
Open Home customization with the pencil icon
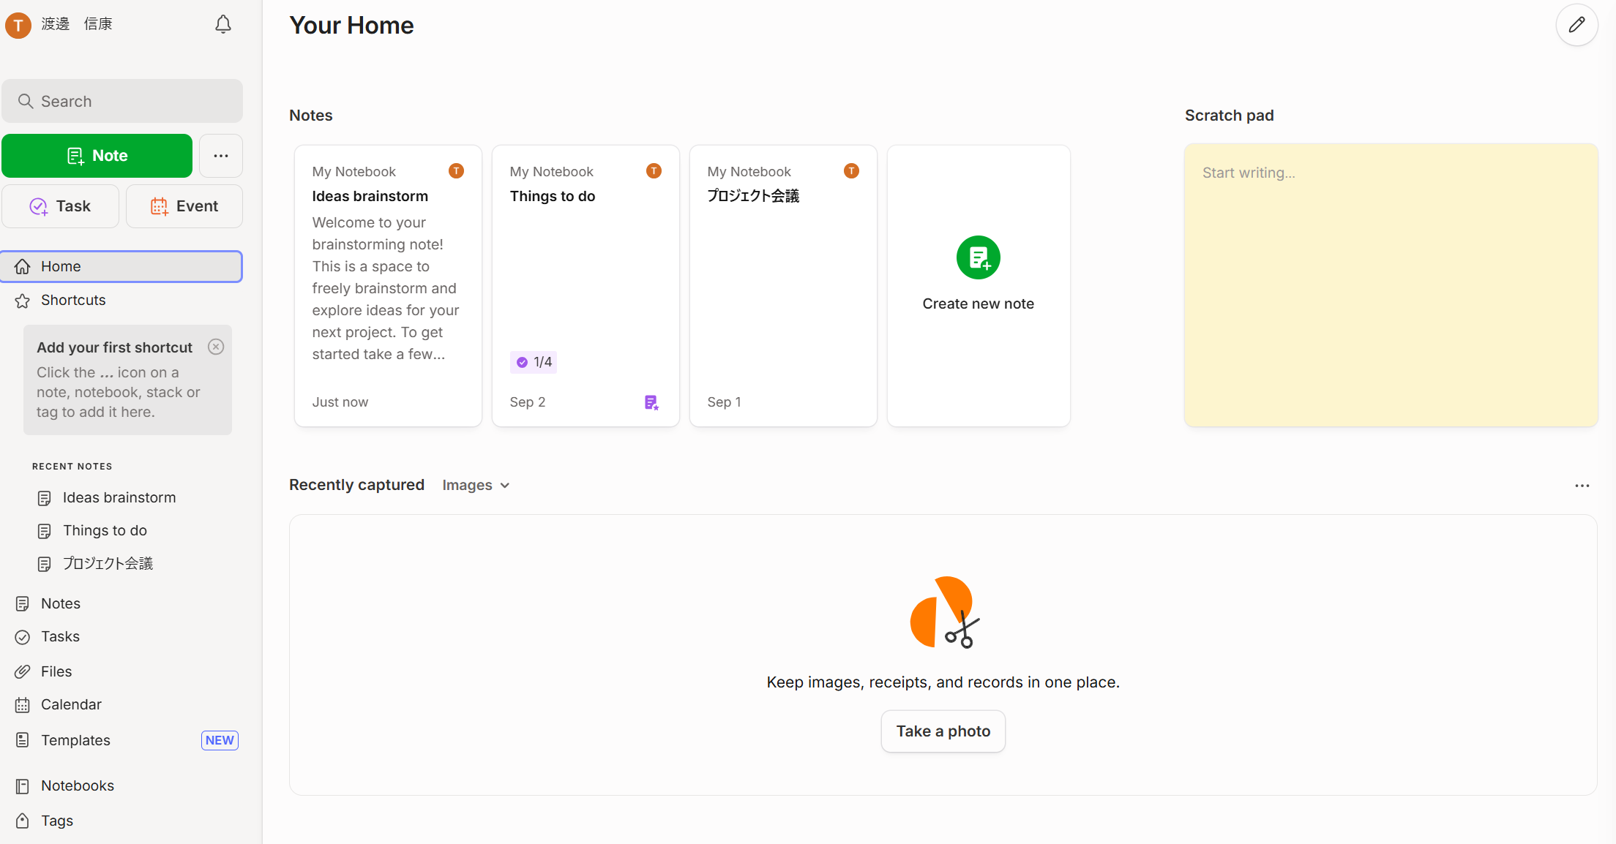click(x=1576, y=24)
